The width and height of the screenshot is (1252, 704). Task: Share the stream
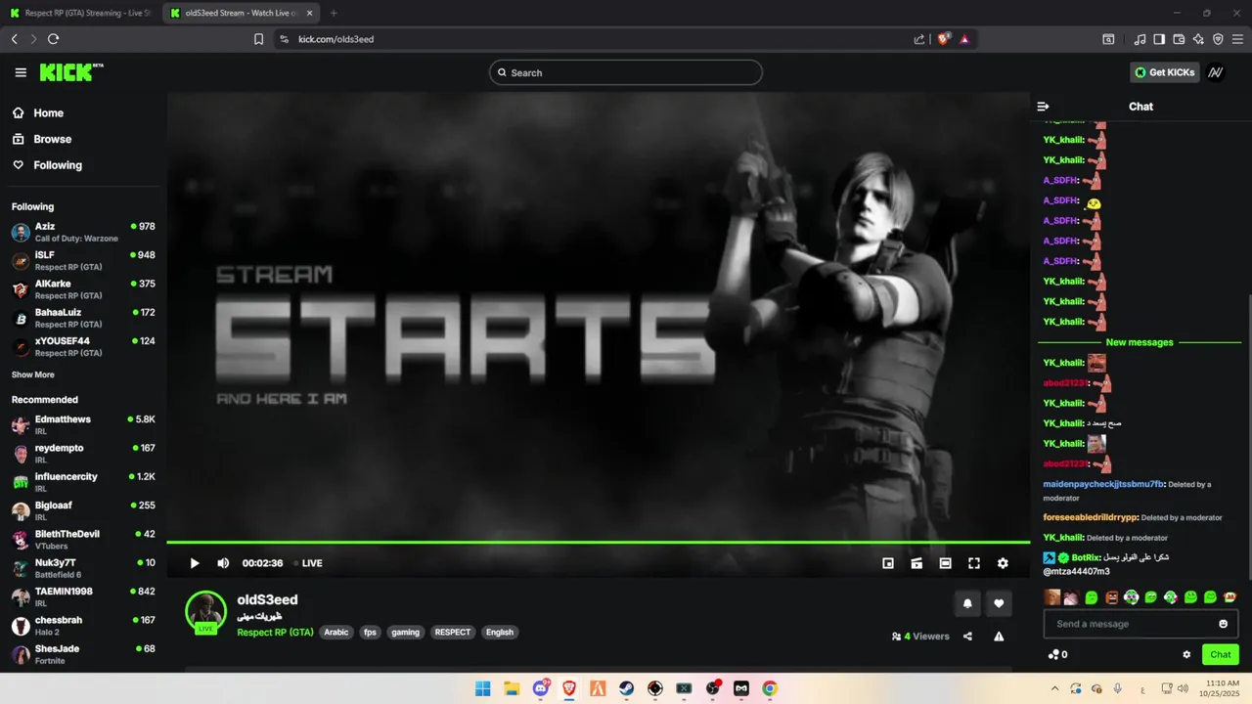pyautogui.click(x=967, y=637)
